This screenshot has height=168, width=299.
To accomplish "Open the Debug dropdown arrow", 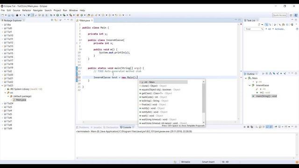I will pyautogui.click(x=54, y=15).
